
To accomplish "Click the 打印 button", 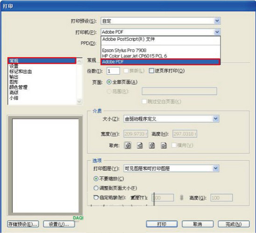I will [x=162, y=224].
